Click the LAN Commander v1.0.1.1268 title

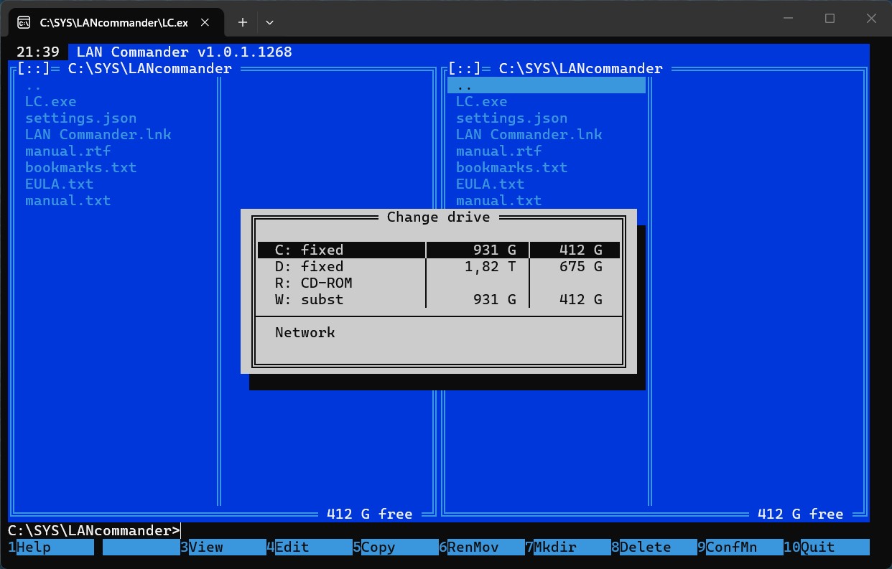click(185, 52)
